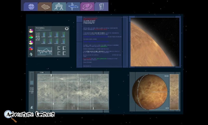
Task: Click the rotating orange planet globe
Action: click(x=150, y=92)
